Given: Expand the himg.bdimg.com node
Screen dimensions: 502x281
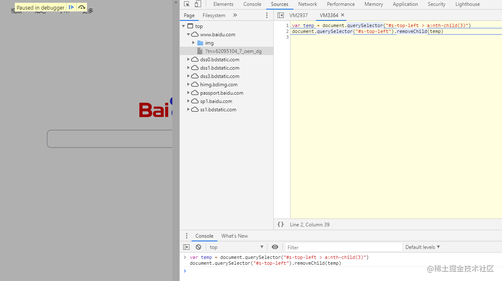Looking at the screenshot, I should tap(188, 85).
